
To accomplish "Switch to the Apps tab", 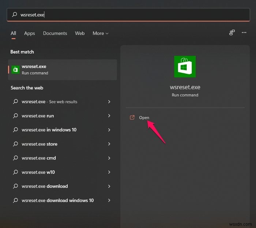I will point(29,33).
